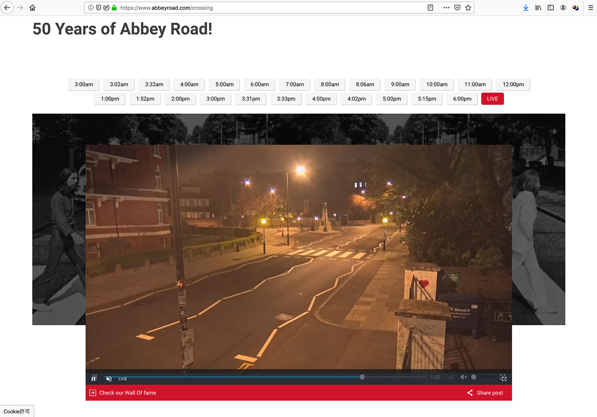597x417 pixels.
Task: Click the green padlock security icon
Action: click(114, 7)
